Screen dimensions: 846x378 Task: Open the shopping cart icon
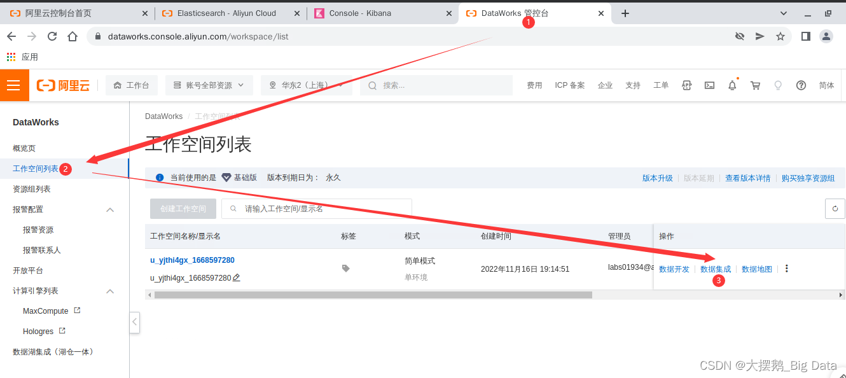[755, 85]
